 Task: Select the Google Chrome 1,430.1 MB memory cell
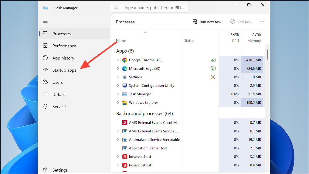click(252, 60)
